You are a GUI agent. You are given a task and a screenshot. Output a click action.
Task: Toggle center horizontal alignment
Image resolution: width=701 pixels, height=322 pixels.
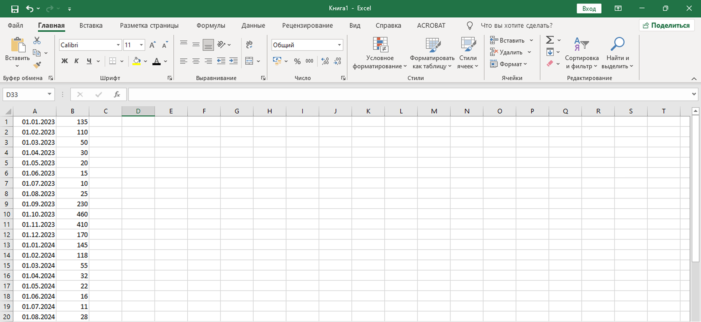[196, 61]
